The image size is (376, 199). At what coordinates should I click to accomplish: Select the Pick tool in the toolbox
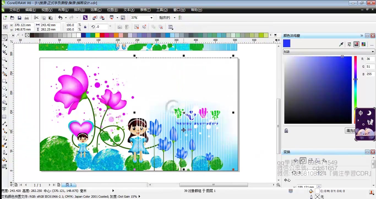[x=4, y=38]
